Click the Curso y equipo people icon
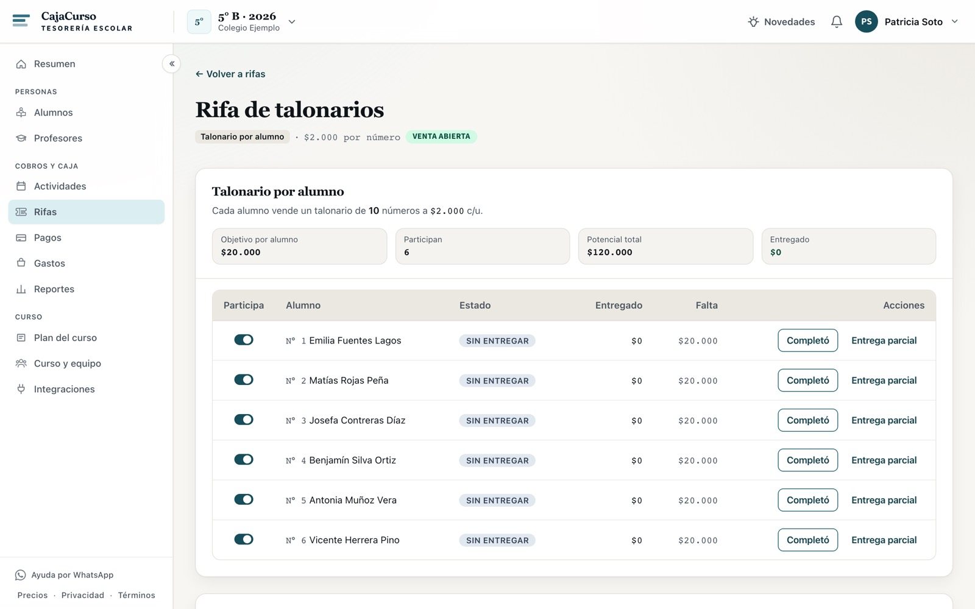 coord(21,364)
